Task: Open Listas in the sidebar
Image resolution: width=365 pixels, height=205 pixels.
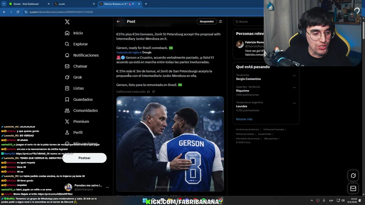Action: (74, 88)
